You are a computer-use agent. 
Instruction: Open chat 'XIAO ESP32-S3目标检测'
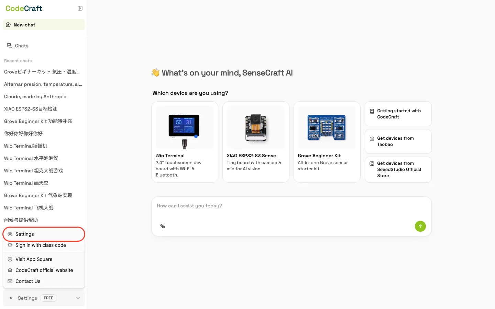pos(31,109)
